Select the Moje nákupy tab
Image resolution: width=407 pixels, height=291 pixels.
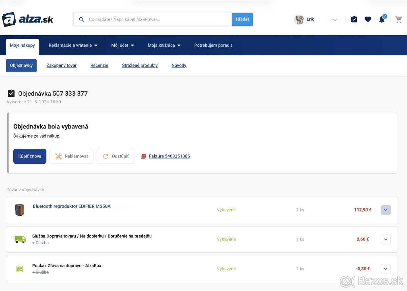22,47
